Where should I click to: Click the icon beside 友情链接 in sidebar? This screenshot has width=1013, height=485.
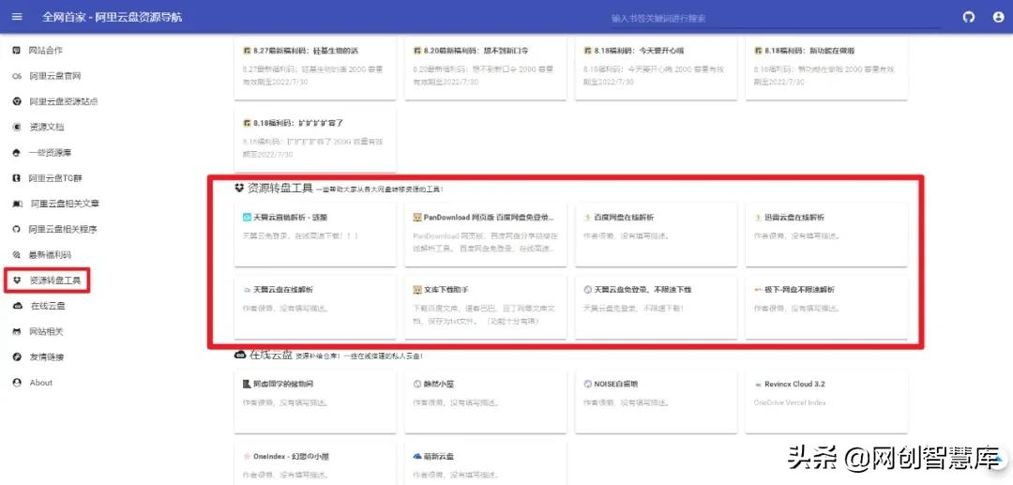[17, 356]
